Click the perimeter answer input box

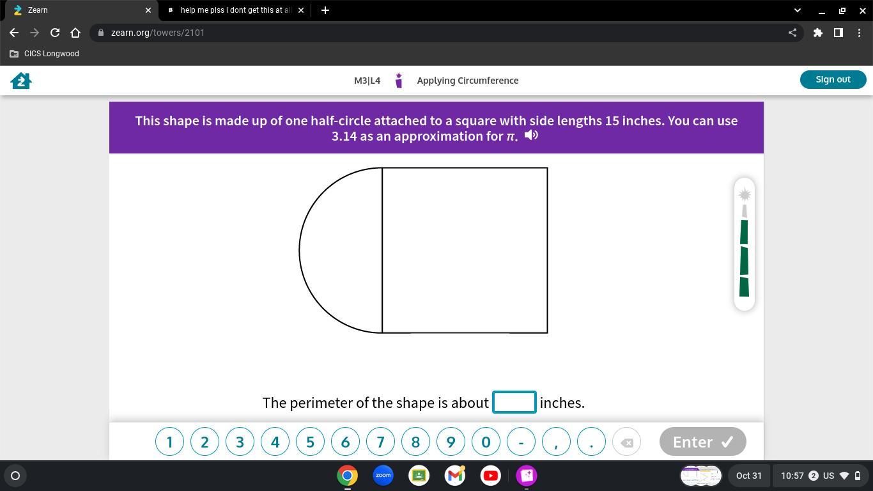click(514, 402)
